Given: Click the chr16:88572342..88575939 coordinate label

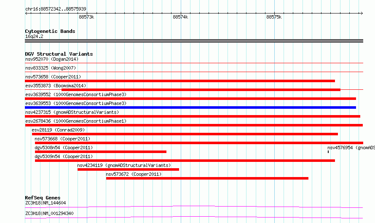Looking at the screenshot, I should (x=56, y=9).
